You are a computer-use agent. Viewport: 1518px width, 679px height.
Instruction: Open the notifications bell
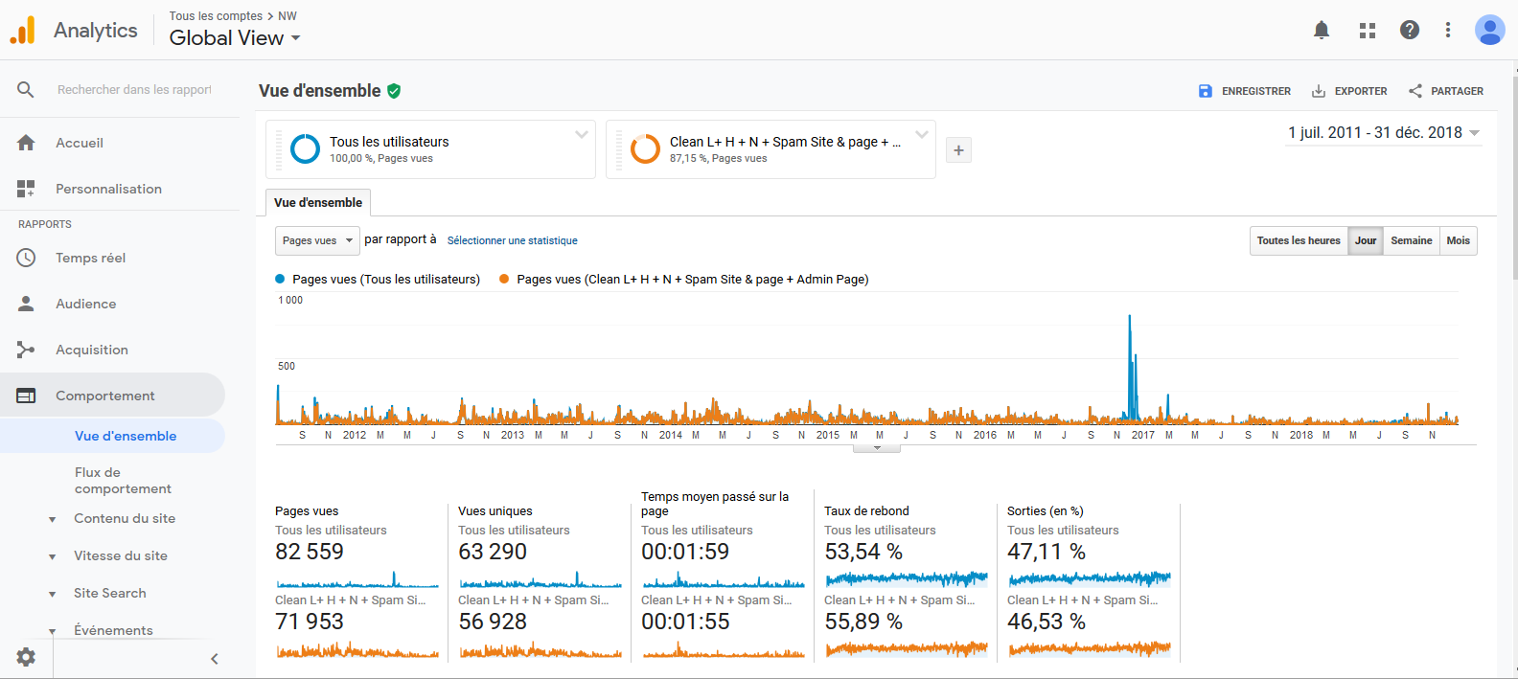1322,31
